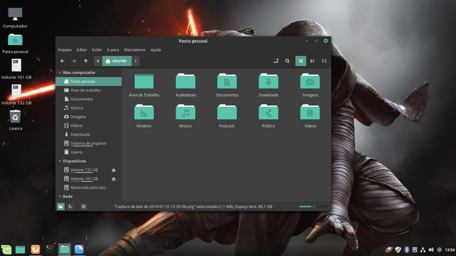
Task: Open the file search magnifier
Action: click(287, 61)
